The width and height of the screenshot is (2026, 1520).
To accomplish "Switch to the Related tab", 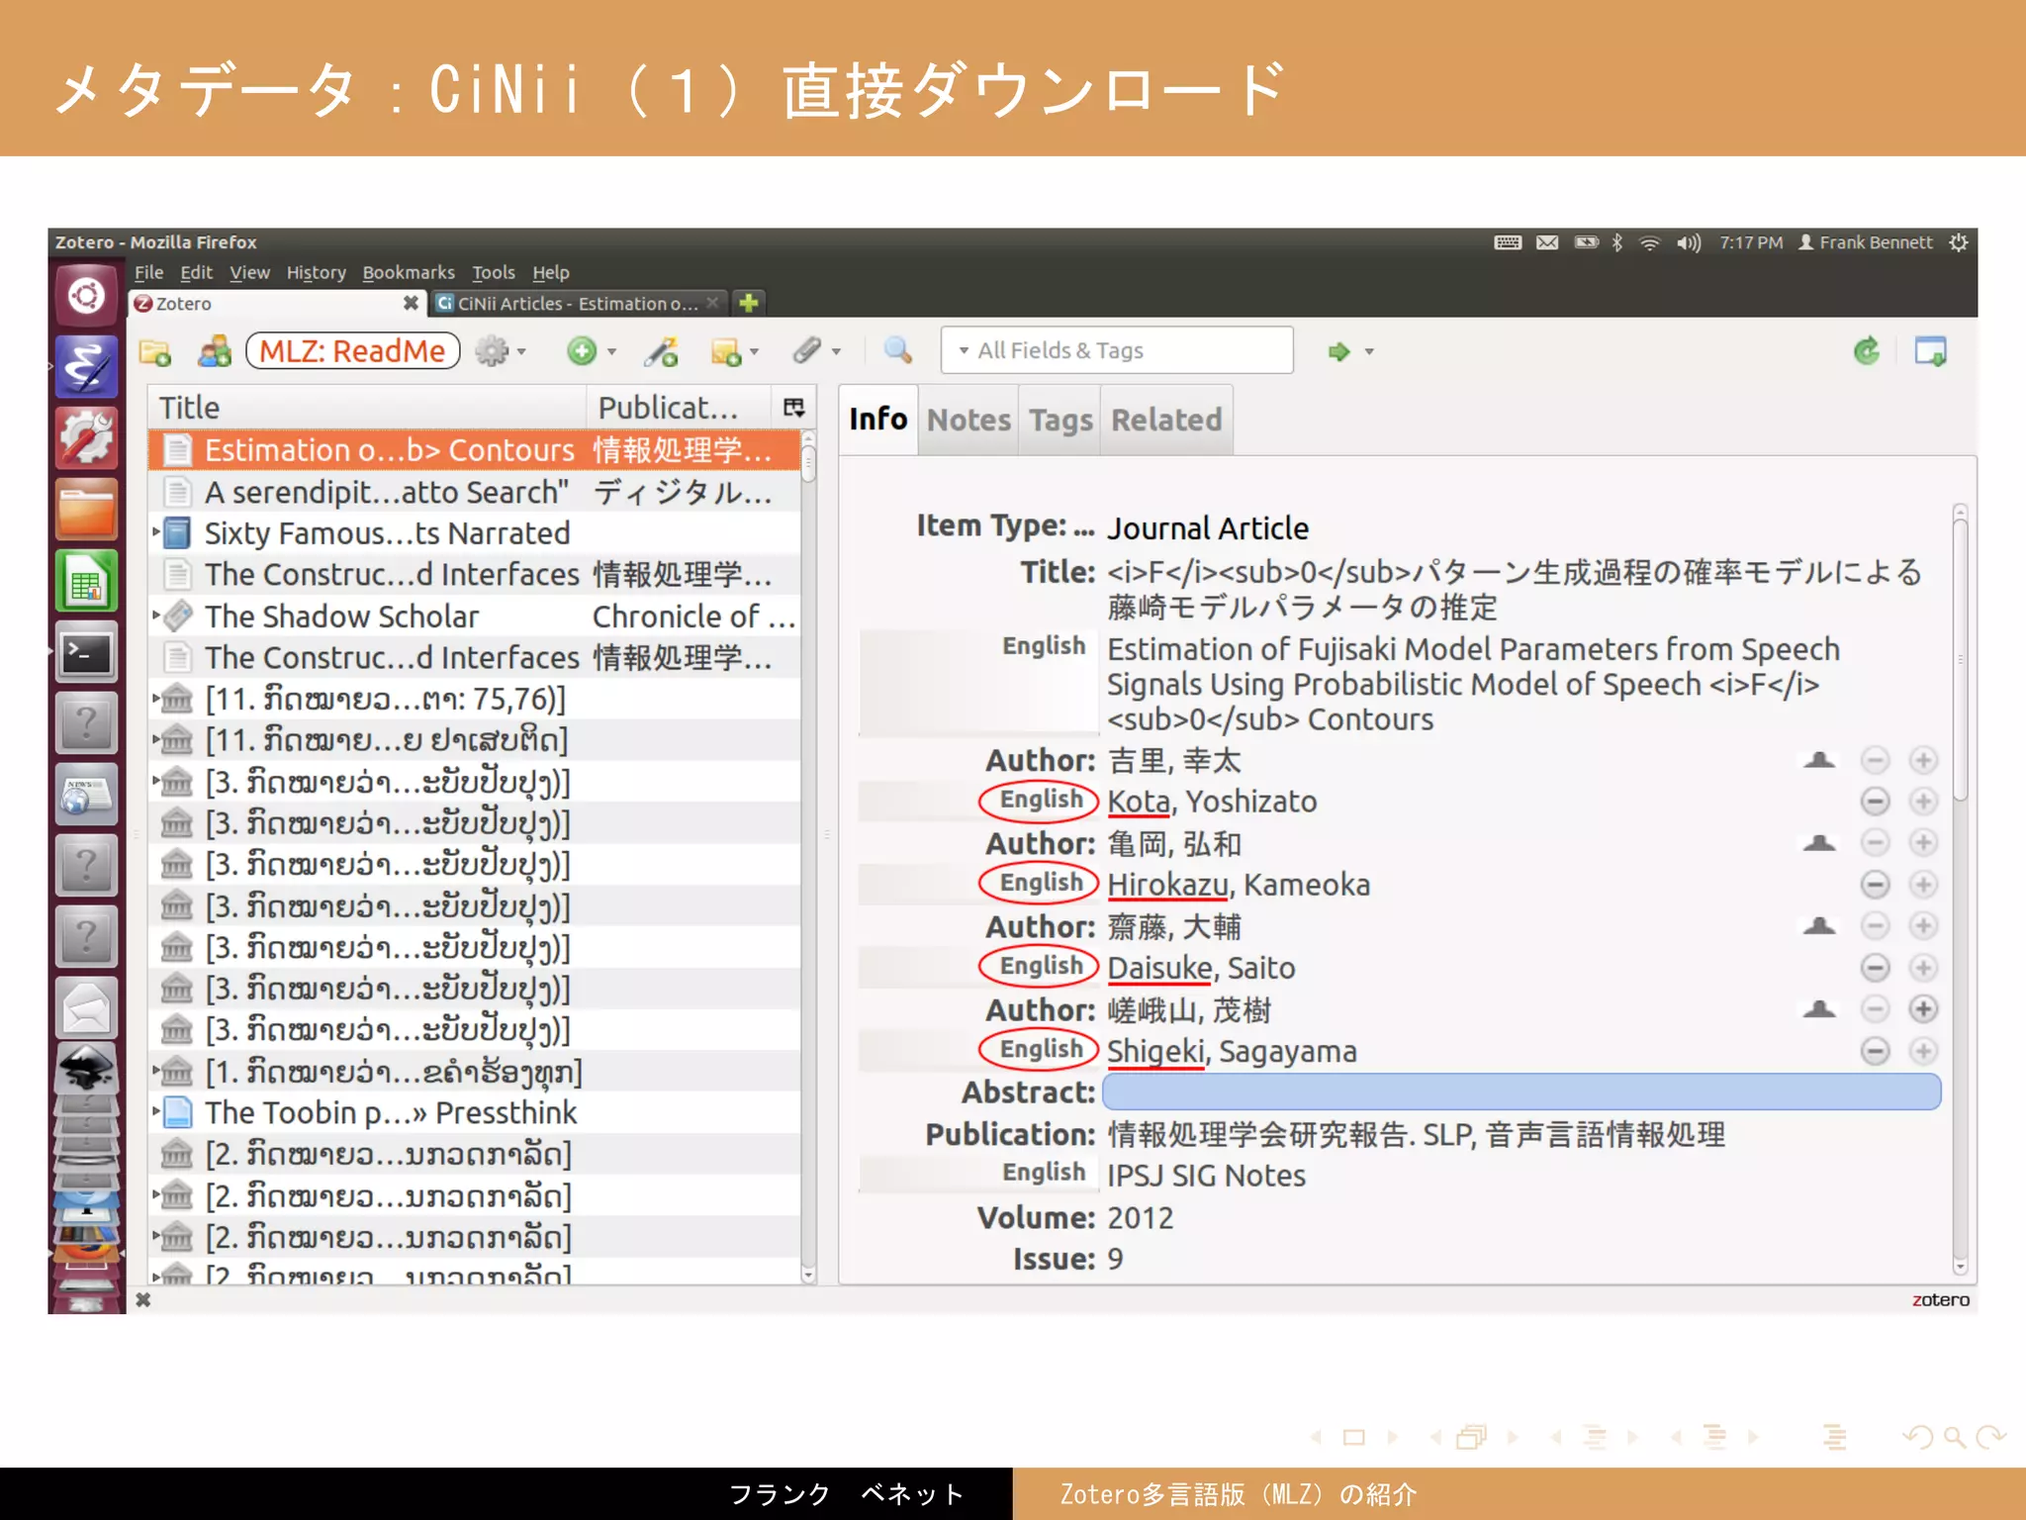I will (x=1166, y=421).
